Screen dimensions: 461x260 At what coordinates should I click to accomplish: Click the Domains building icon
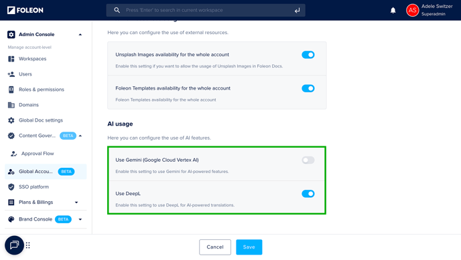click(x=11, y=105)
